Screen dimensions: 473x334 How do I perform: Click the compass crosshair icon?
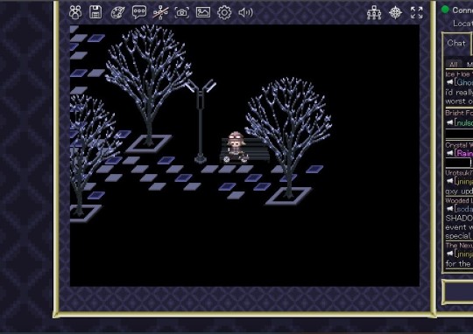coord(395,13)
